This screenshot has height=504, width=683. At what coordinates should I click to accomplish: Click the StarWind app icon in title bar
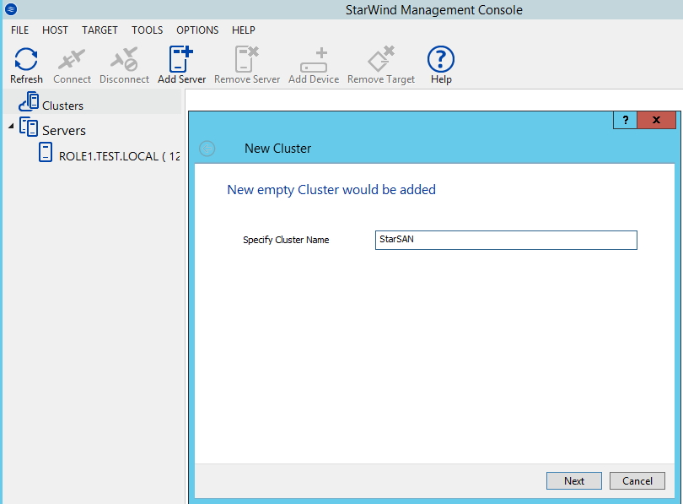(11, 8)
